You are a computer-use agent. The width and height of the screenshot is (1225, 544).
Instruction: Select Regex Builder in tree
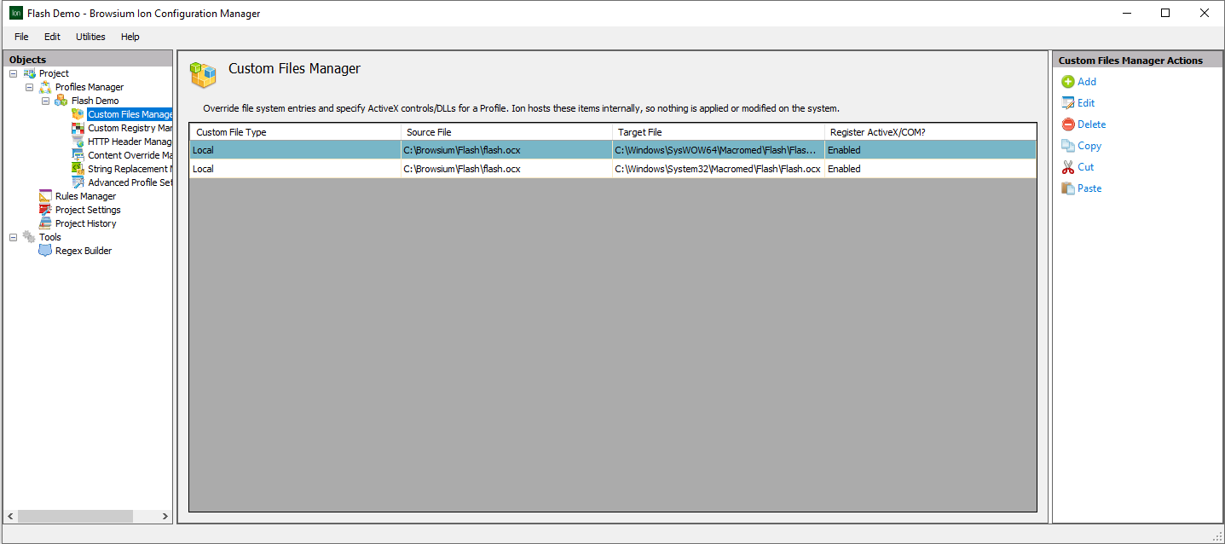[84, 251]
